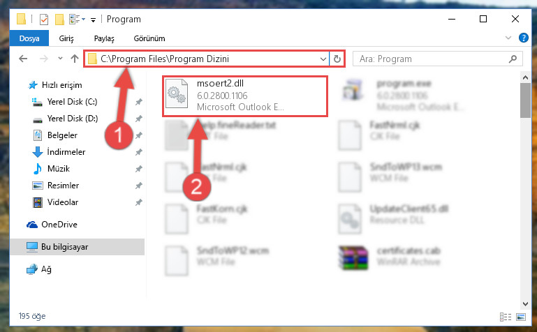Image resolution: width=537 pixels, height=332 pixels.
Task: Unpin İndirmeler from quick access
Action: tap(139, 152)
